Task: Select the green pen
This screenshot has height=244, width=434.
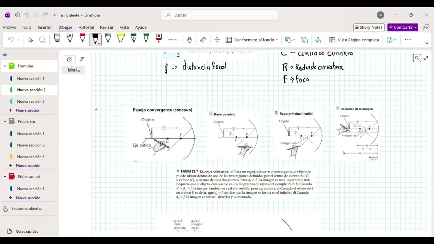Action: [146, 39]
